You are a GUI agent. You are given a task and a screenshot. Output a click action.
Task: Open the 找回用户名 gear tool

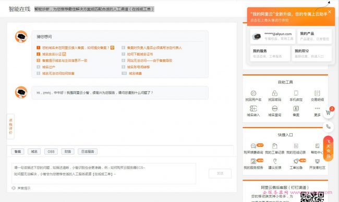click(253, 96)
